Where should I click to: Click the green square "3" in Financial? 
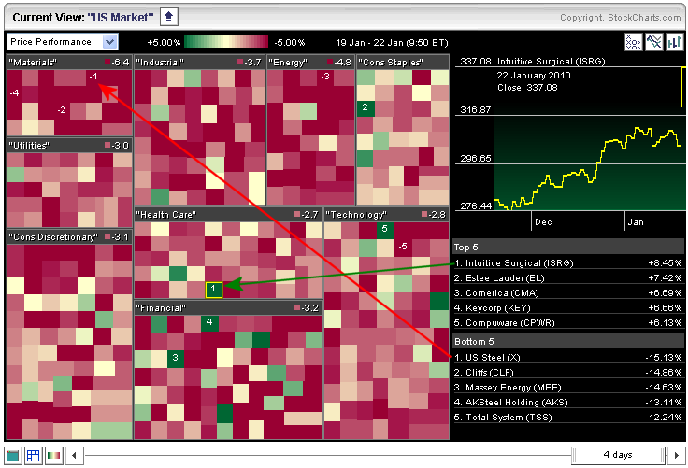pyautogui.click(x=176, y=358)
